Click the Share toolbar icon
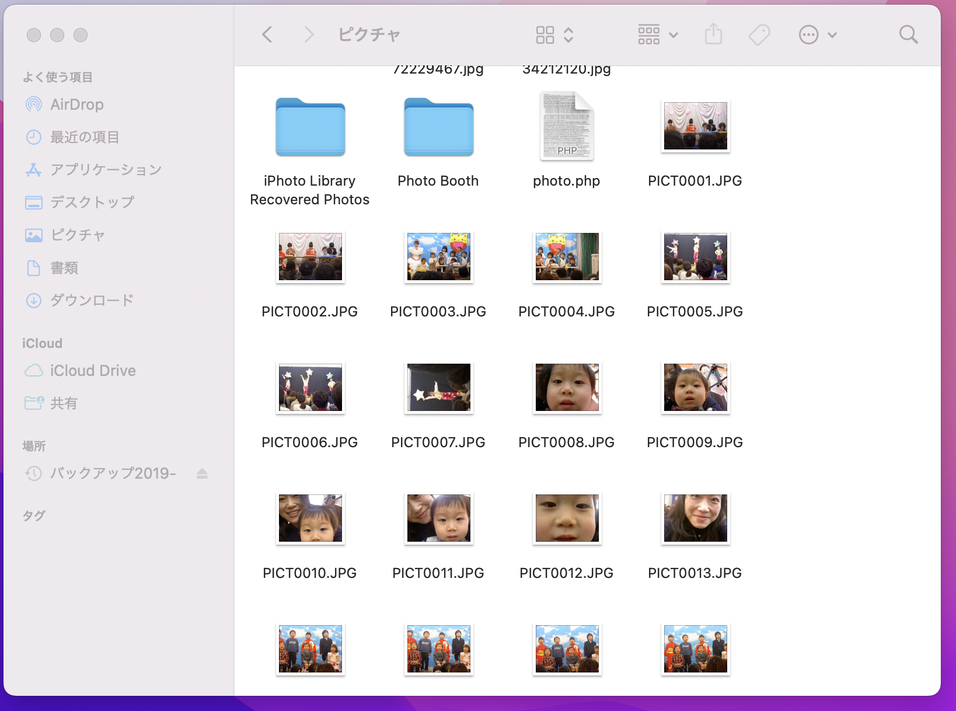Image resolution: width=956 pixels, height=711 pixels. coord(713,35)
